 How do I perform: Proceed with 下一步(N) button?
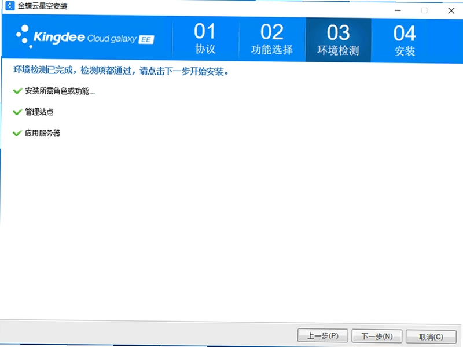click(377, 336)
